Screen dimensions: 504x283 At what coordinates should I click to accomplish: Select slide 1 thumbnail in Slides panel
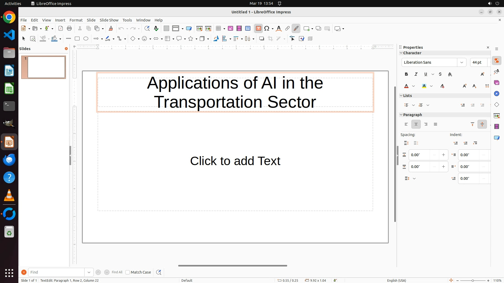pos(46,67)
